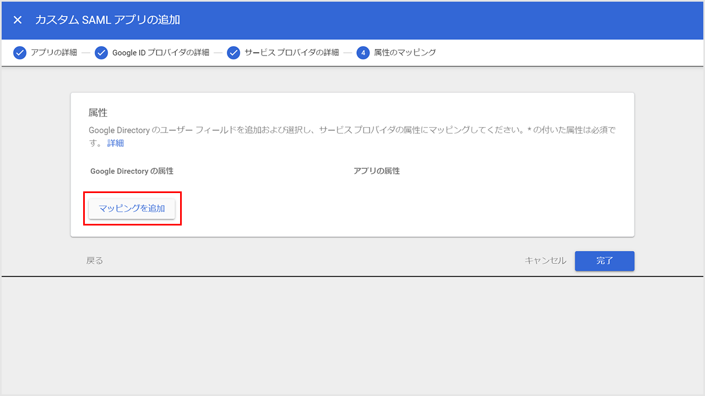Click the checkmark icon for Google ID プロバイダの詳細

101,53
